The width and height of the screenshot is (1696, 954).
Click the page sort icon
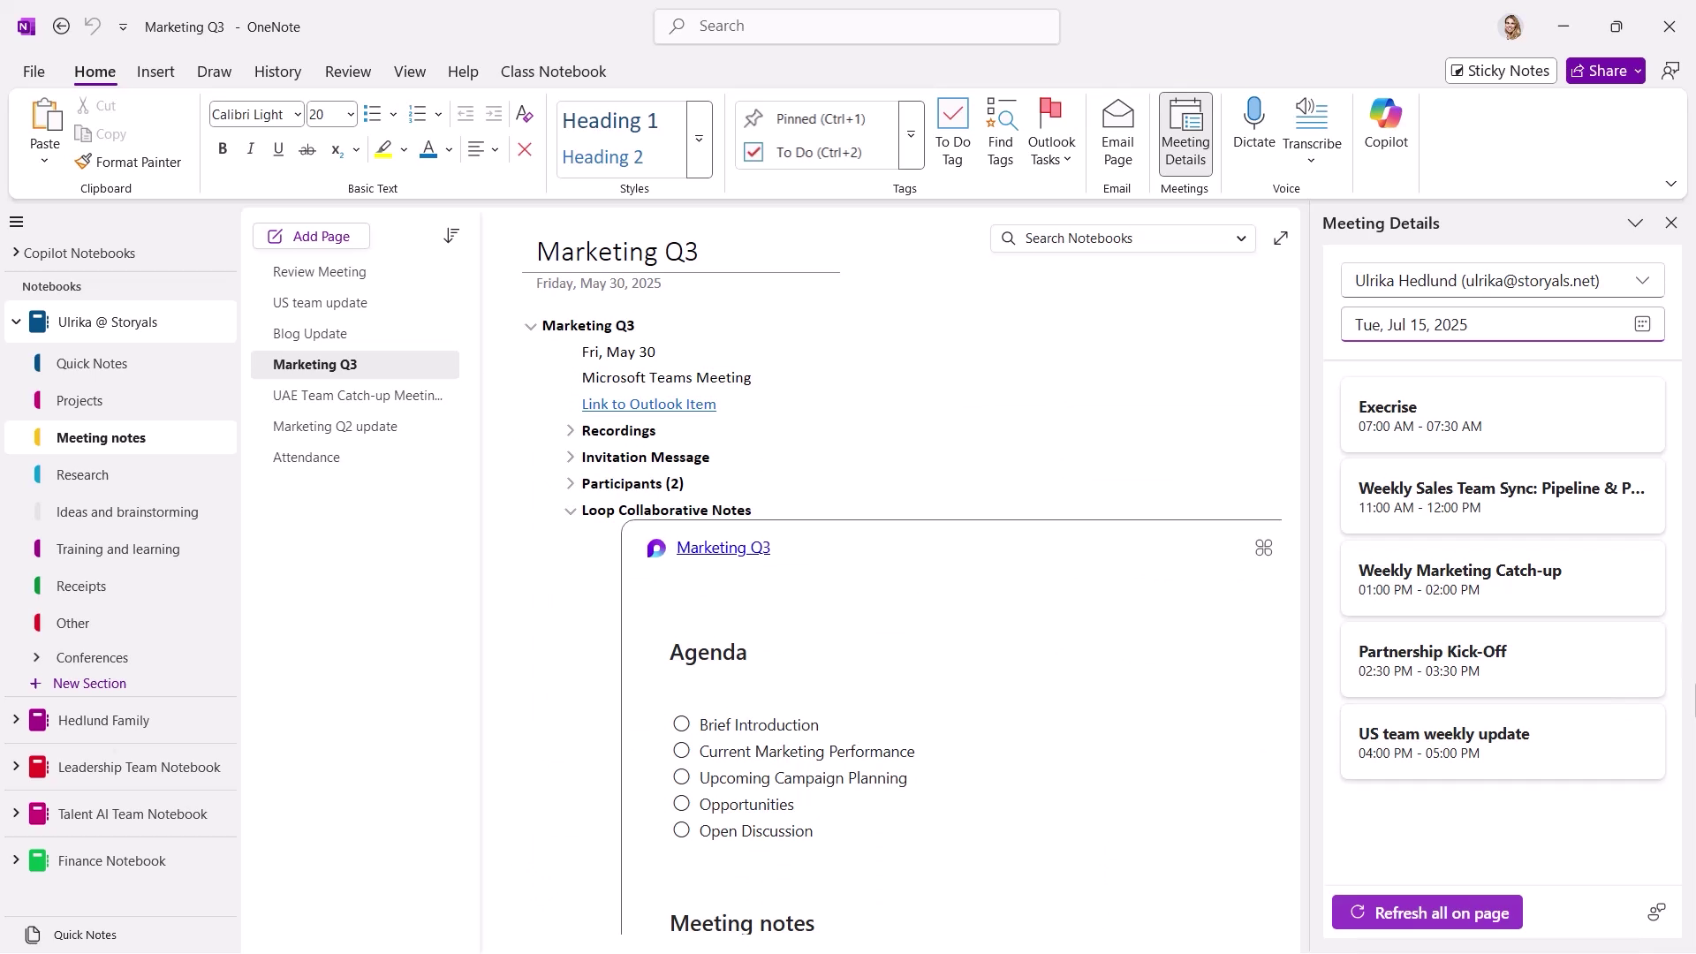point(450,236)
